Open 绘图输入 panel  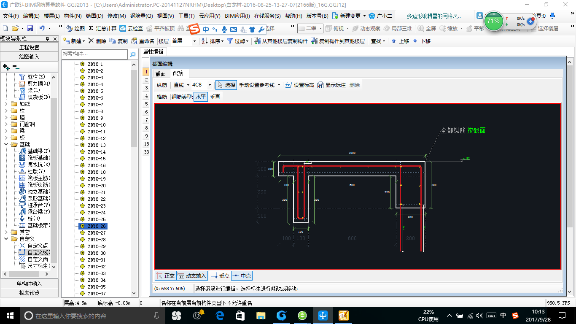(x=30, y=57)
